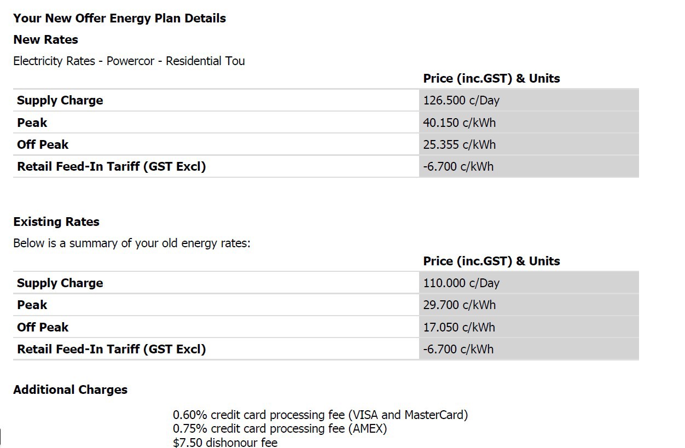
Task: Select the 17.050 c/kWh existing off peak rate
Action: click(x=458, y=327)
